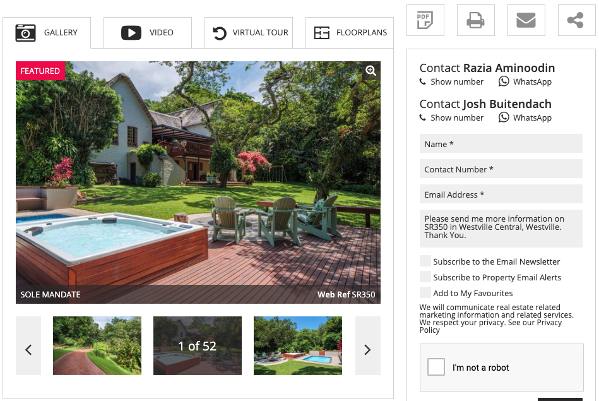Open the share options icon

(x=576, y=20)
